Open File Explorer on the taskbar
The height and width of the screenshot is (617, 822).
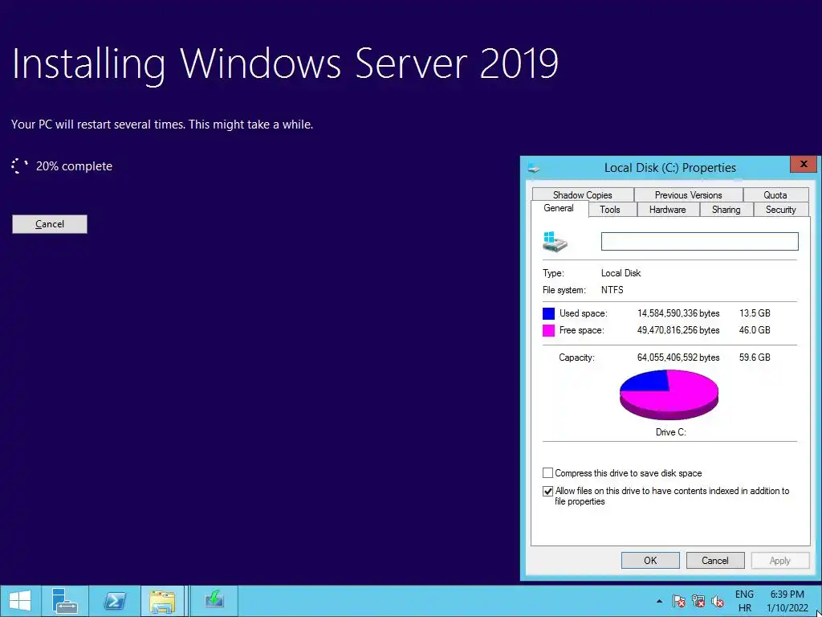coord(162,601)
